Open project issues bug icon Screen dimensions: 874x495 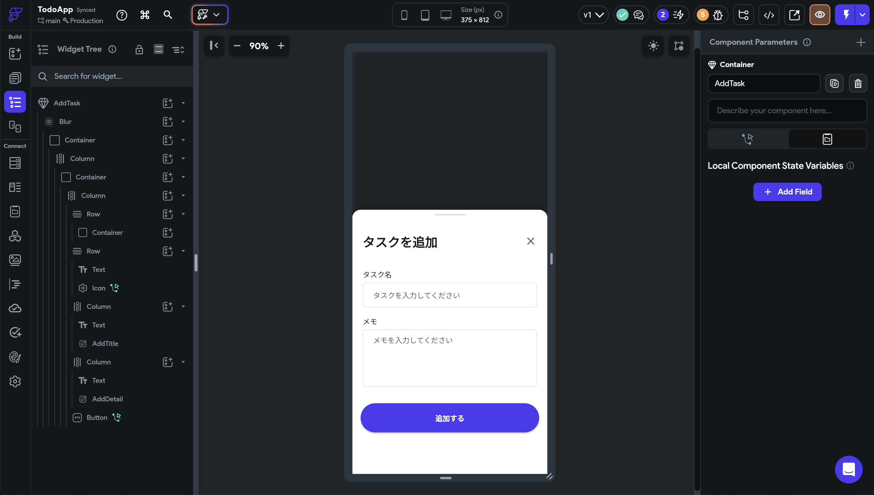(718, 15)
